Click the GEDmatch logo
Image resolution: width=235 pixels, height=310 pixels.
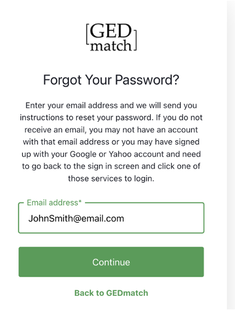(x=111, y=37)
